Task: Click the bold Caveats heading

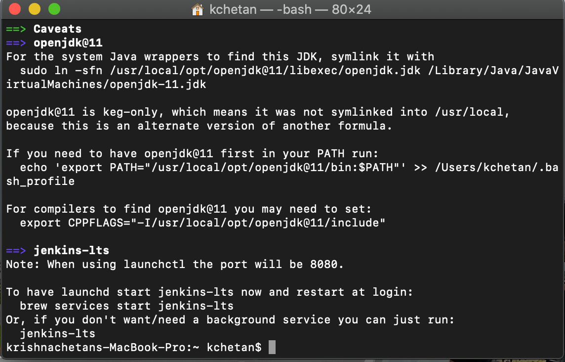Action: 58,29
